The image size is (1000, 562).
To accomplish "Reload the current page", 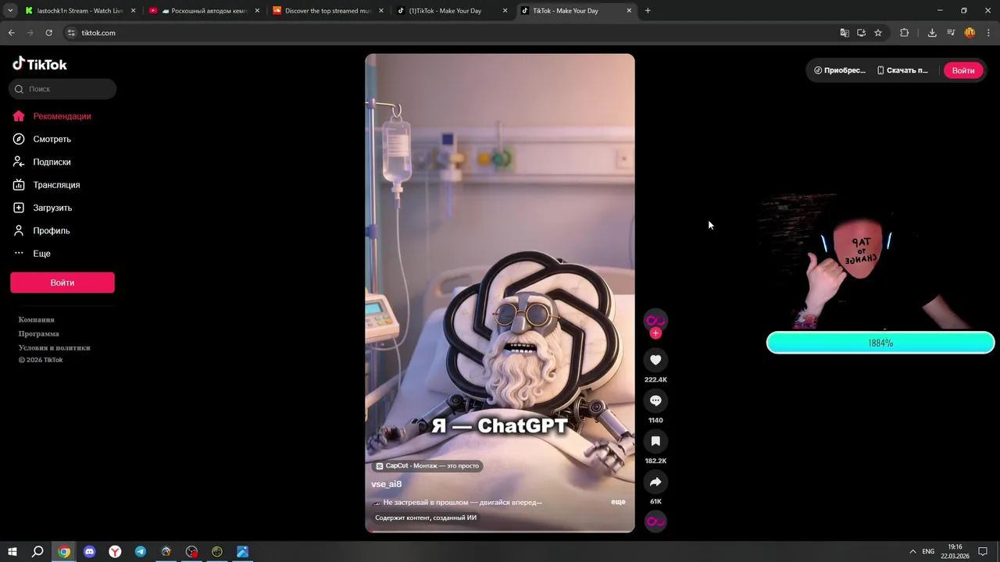I will pyautogui.click(x=48, y=33).
